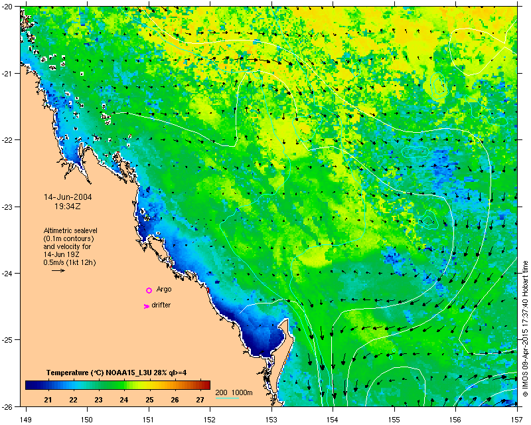Viewport: 531px width, 425px height.
Task: Click the -20 latitude axis label
Action: (x=9, y=7)
